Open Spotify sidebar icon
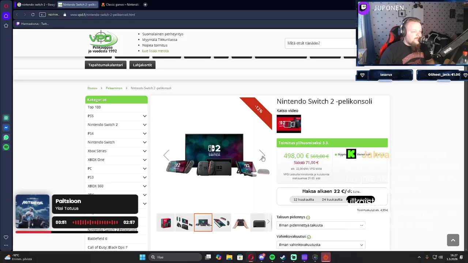The width and height of the screenshot is (468, 263). [6, 147]
